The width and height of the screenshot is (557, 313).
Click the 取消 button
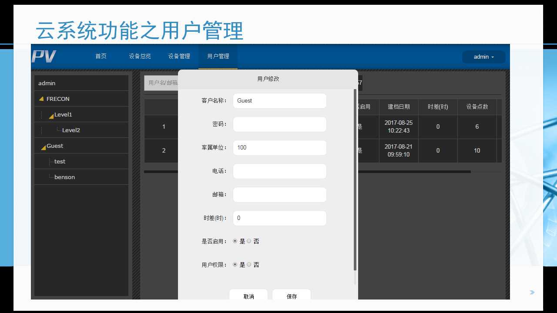coord(248,296)
